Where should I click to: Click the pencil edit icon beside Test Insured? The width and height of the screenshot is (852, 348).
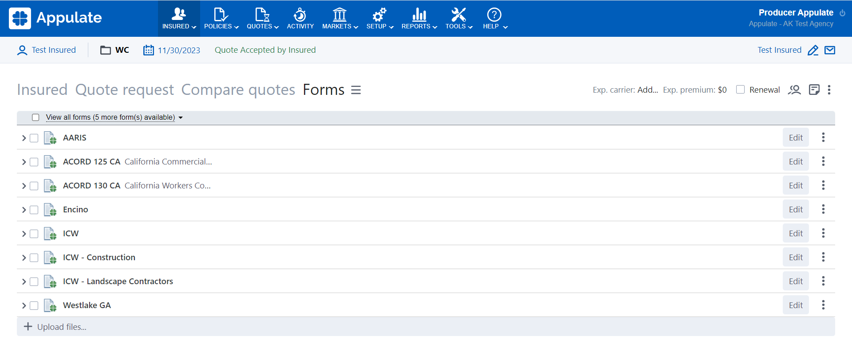813,50
